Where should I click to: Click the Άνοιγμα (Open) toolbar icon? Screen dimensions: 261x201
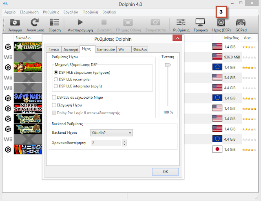tap(15, 22)
